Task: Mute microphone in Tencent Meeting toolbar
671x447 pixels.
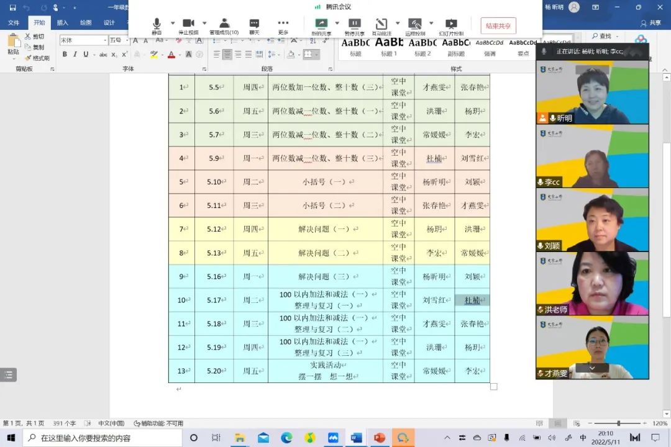Action: pyautogui.click(x=157, y=25)
